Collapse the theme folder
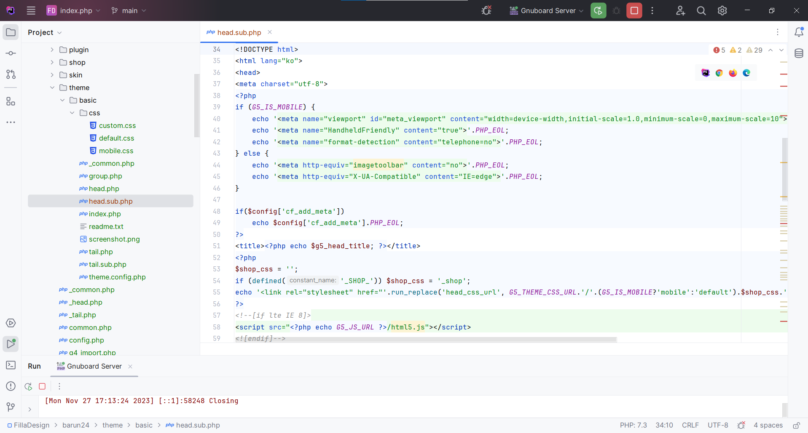Image resolution: width=808 pixels, height=433 pixels. coord(52,88)
